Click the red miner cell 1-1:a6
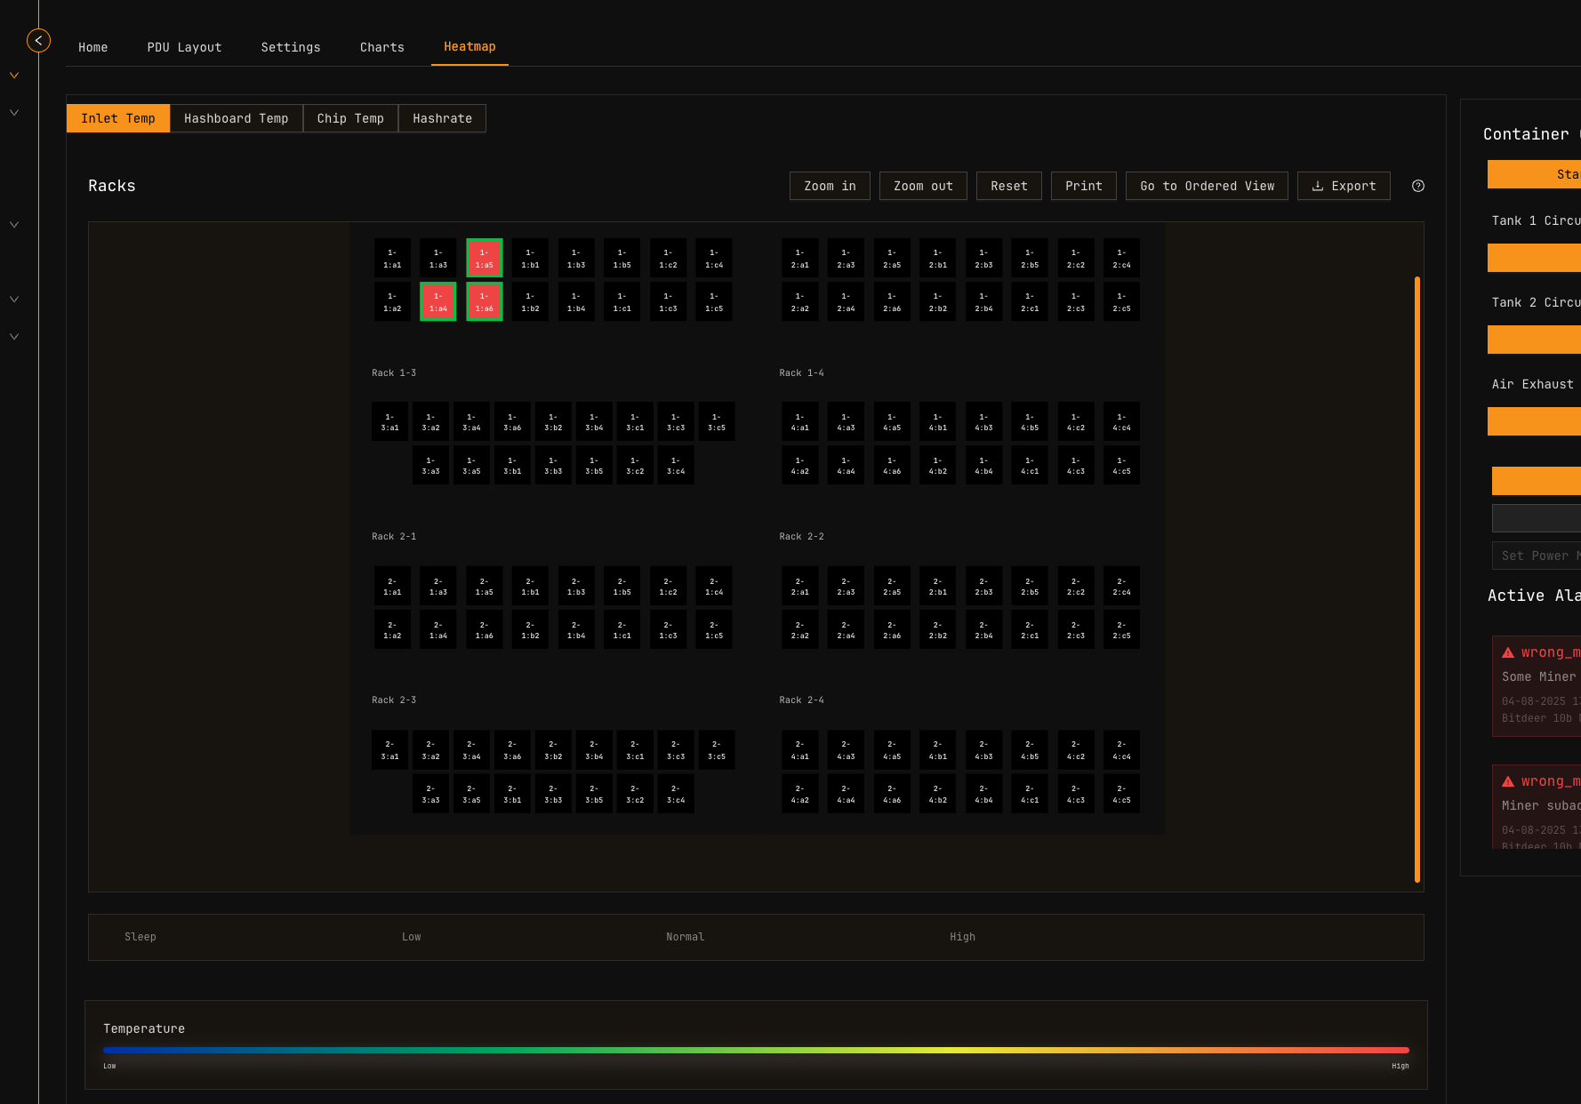Screen dimensions: 1581x1104 (x=484, y=302)
